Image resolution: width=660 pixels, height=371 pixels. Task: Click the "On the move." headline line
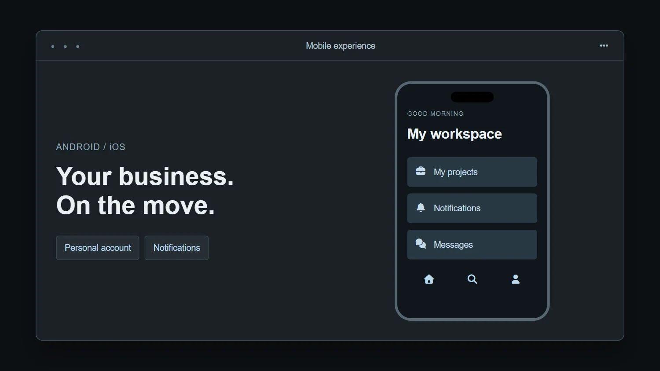(x=136, y=205)
